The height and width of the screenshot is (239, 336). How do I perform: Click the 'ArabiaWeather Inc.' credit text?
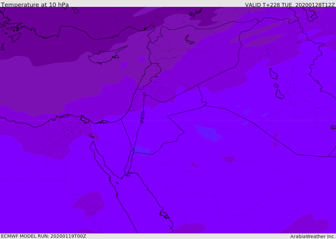(313, 236)
